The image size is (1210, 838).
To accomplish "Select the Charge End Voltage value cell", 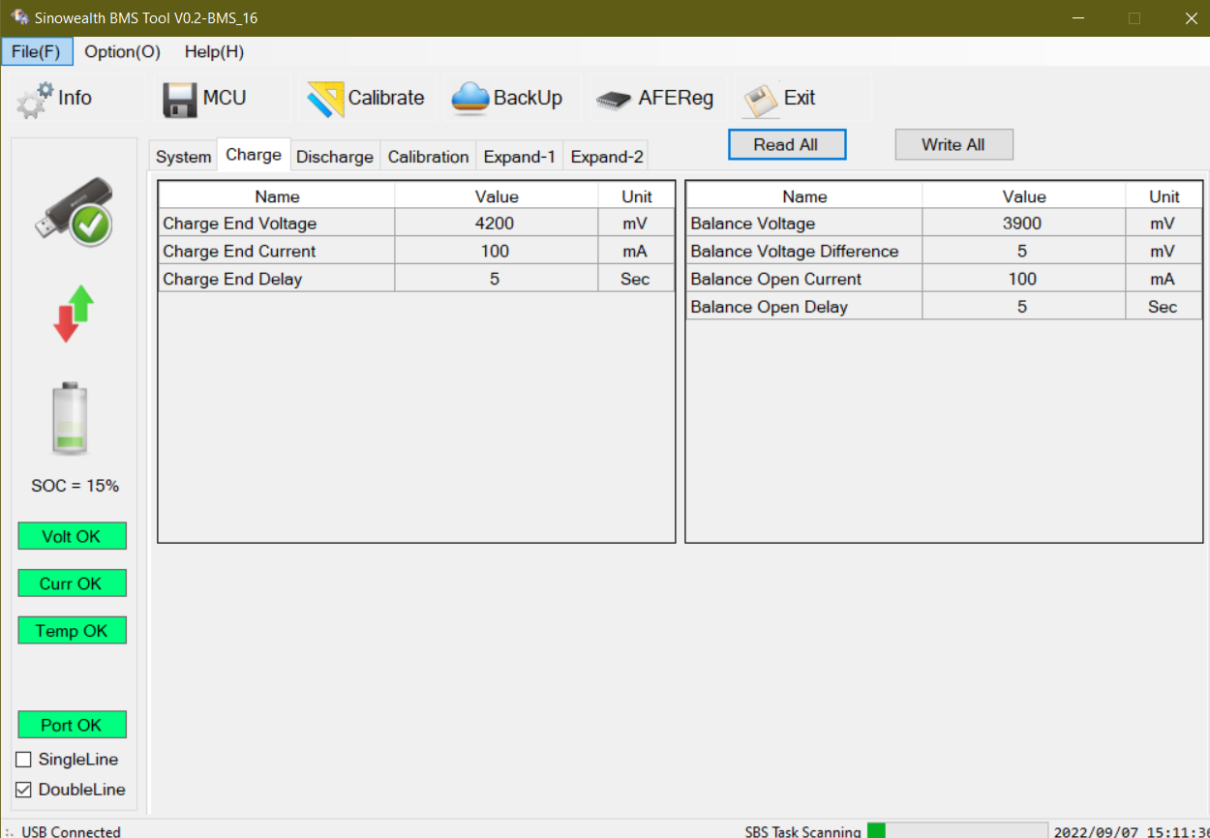I will click(496, 224).
